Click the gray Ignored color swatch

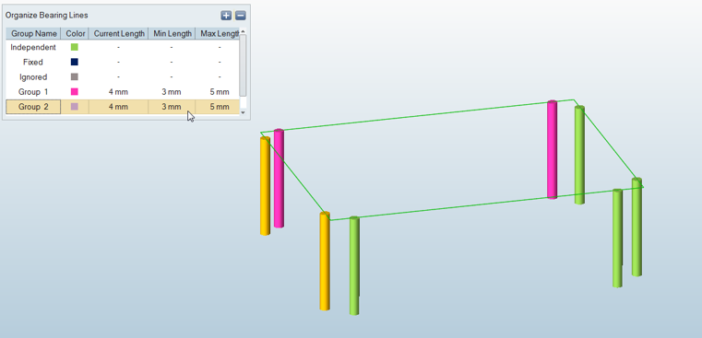tap(75, 76)
